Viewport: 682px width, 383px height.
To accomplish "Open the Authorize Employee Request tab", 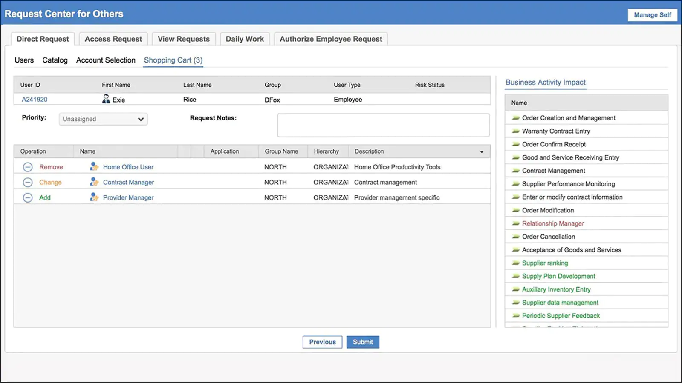I will coord(331,39).
